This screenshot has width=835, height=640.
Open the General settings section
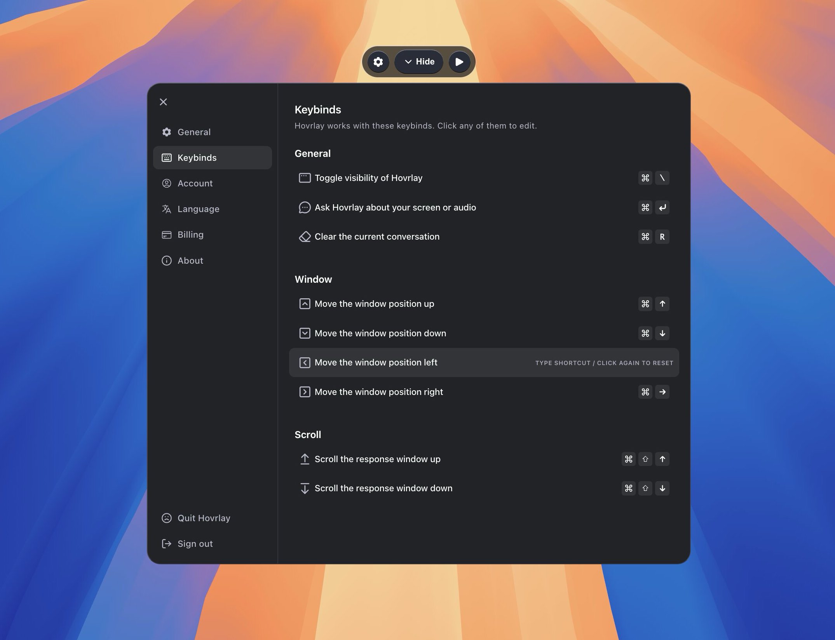pyautogui.click(x=212, y=132)
